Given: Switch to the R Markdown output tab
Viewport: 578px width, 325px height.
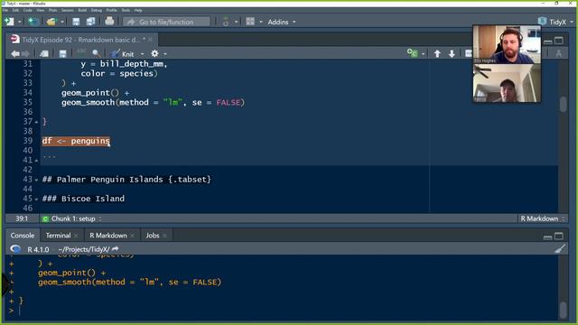Looking at the screenshot, I should point(108,236).
